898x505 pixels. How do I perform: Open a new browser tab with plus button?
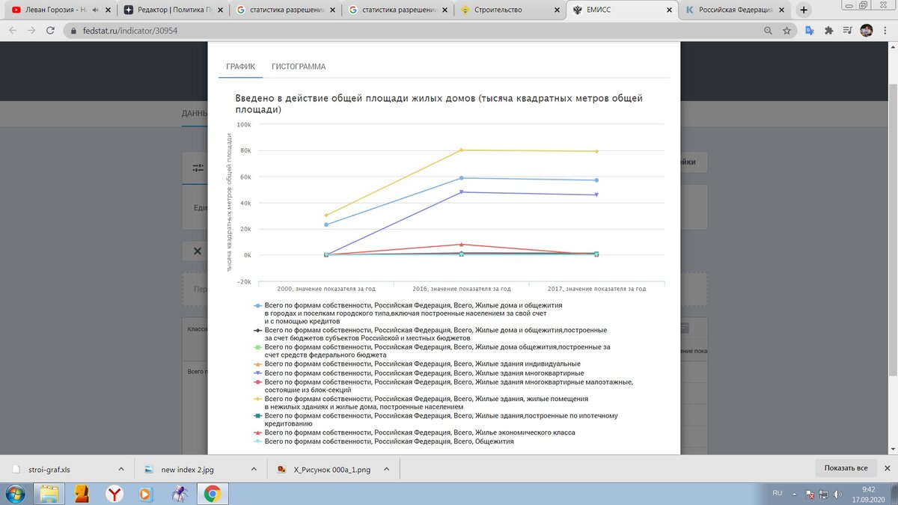804,10
